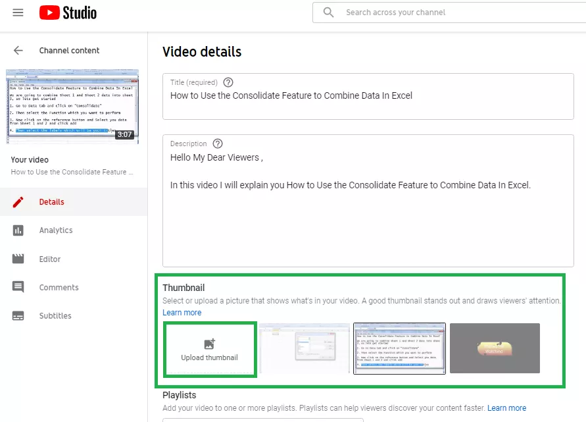Screen dimensions: 586x422
Task: Click Learn more link under Thumbnail
Action: [x=182, y=312]
